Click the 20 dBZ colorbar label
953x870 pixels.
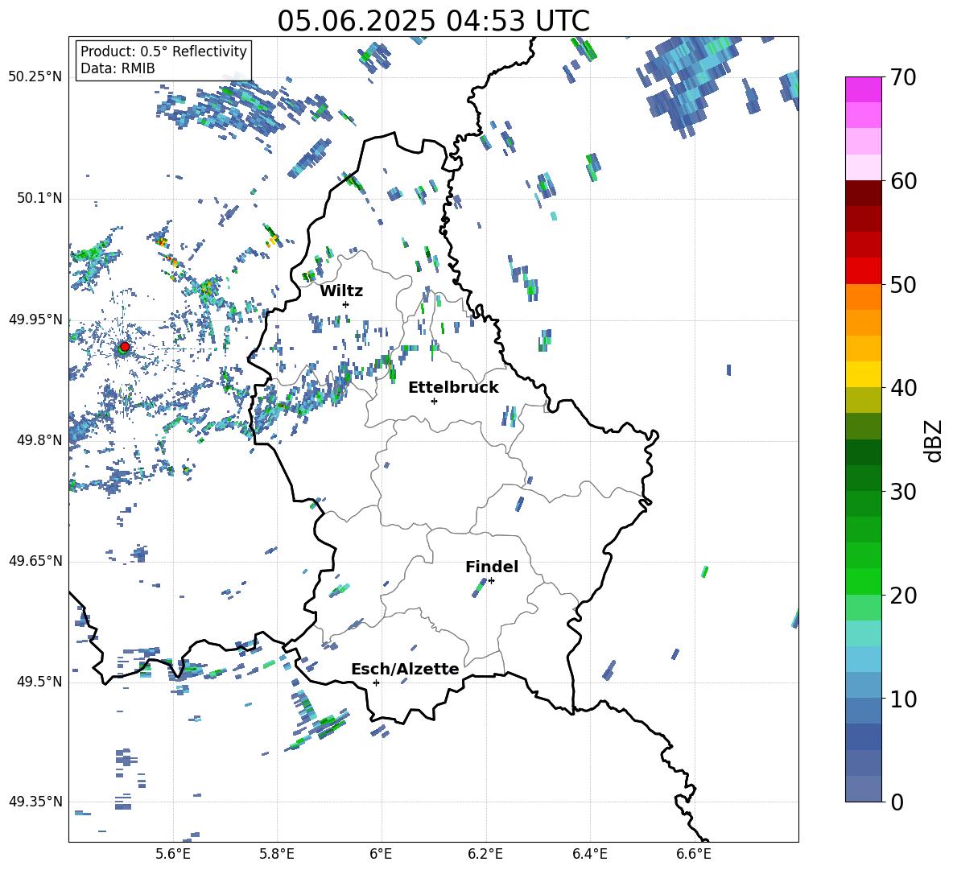click(902, 596)
